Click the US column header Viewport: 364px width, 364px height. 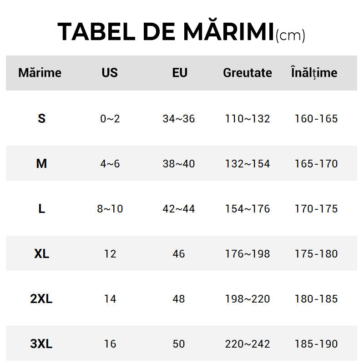click(x=110, y=73)
